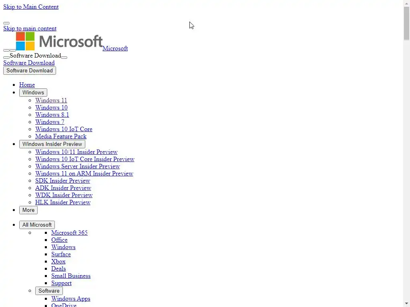Click the small empty button above Skip to main content
The width and height of the screenshot is (410, 307).
click(6, 23)
